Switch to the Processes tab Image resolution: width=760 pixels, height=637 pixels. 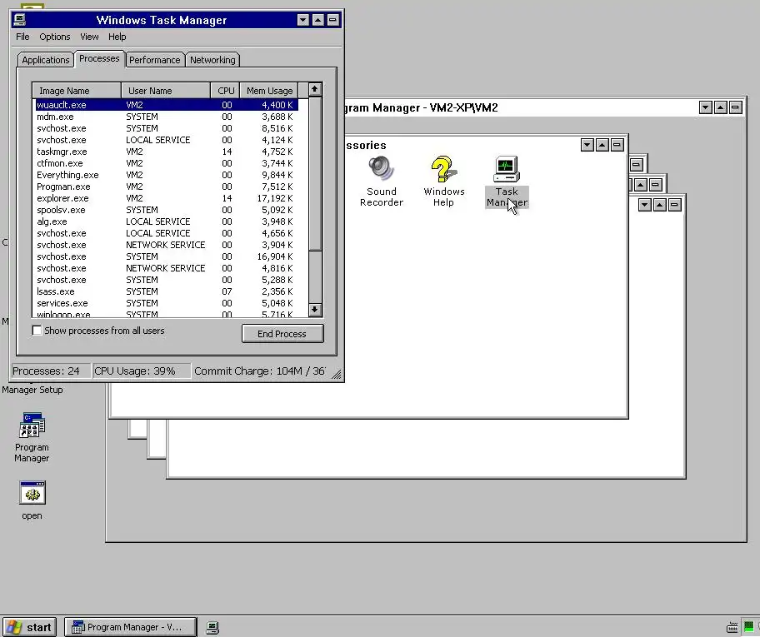point(99,58)
